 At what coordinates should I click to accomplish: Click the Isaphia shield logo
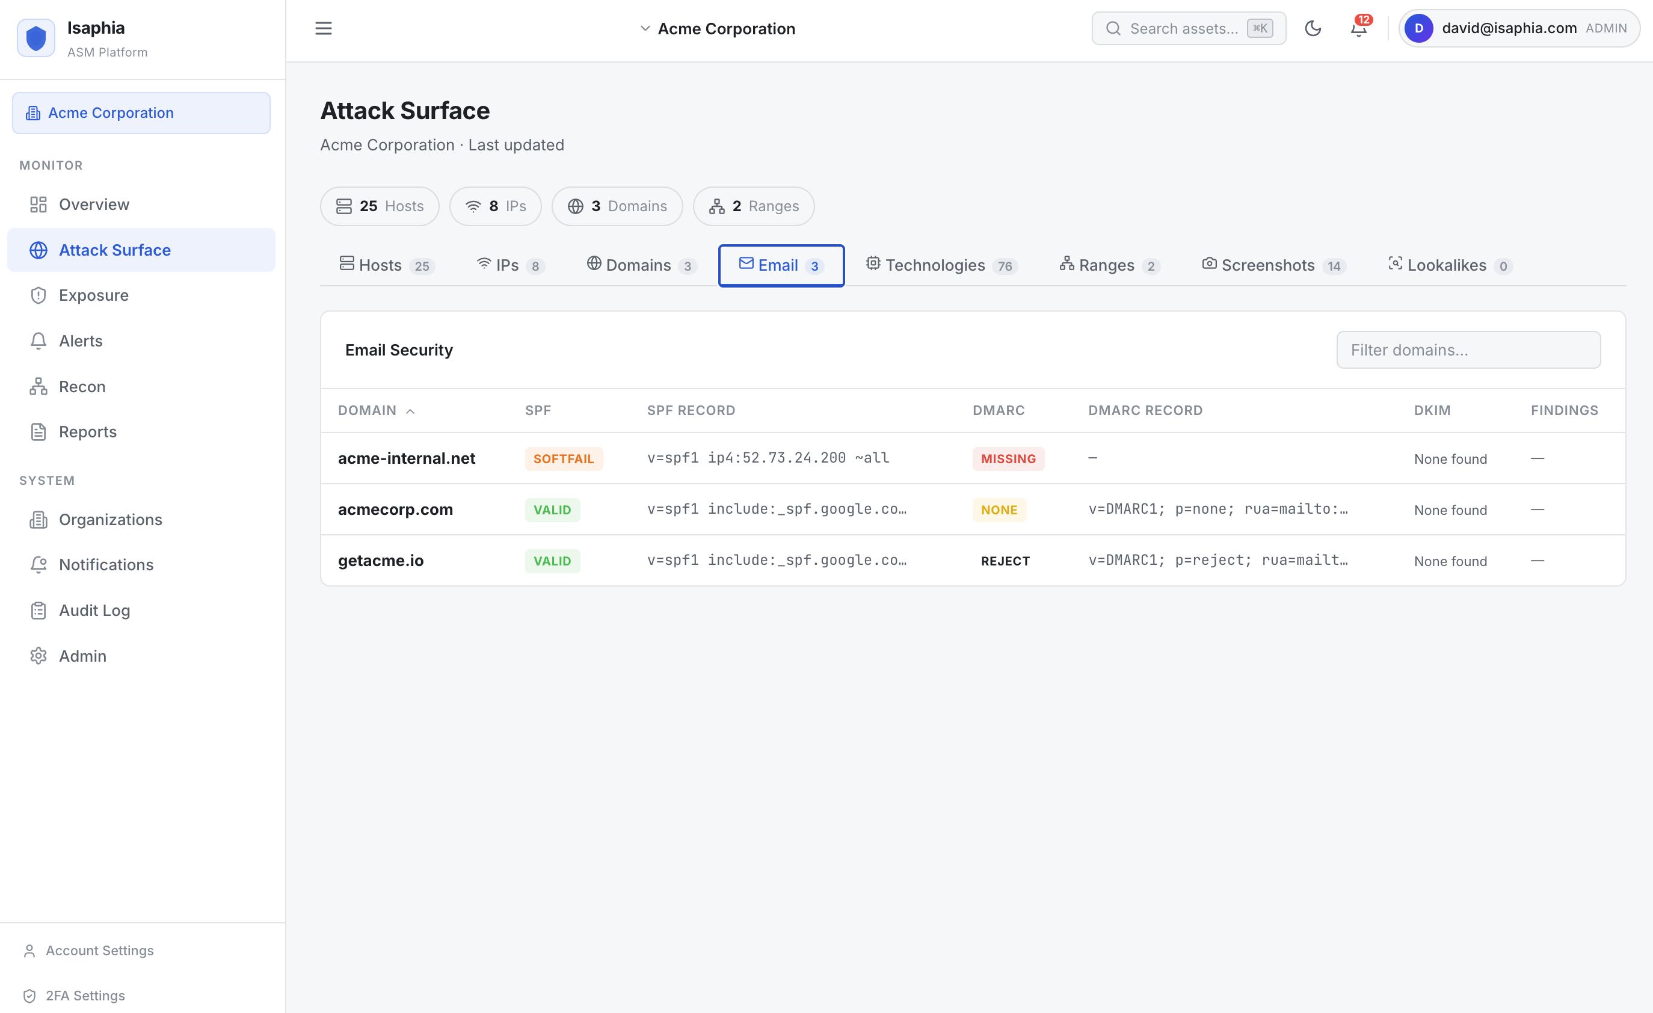(x=36, y=38)
